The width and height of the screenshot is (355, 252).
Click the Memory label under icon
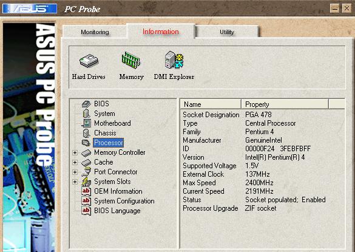(x=131, y=77)
